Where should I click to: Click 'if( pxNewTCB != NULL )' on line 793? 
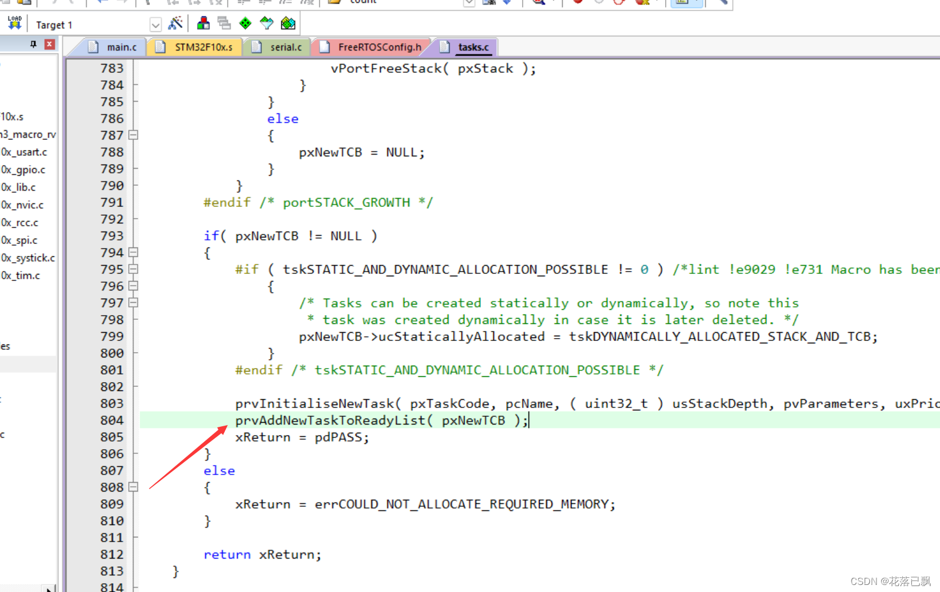[x=290, y=236]
